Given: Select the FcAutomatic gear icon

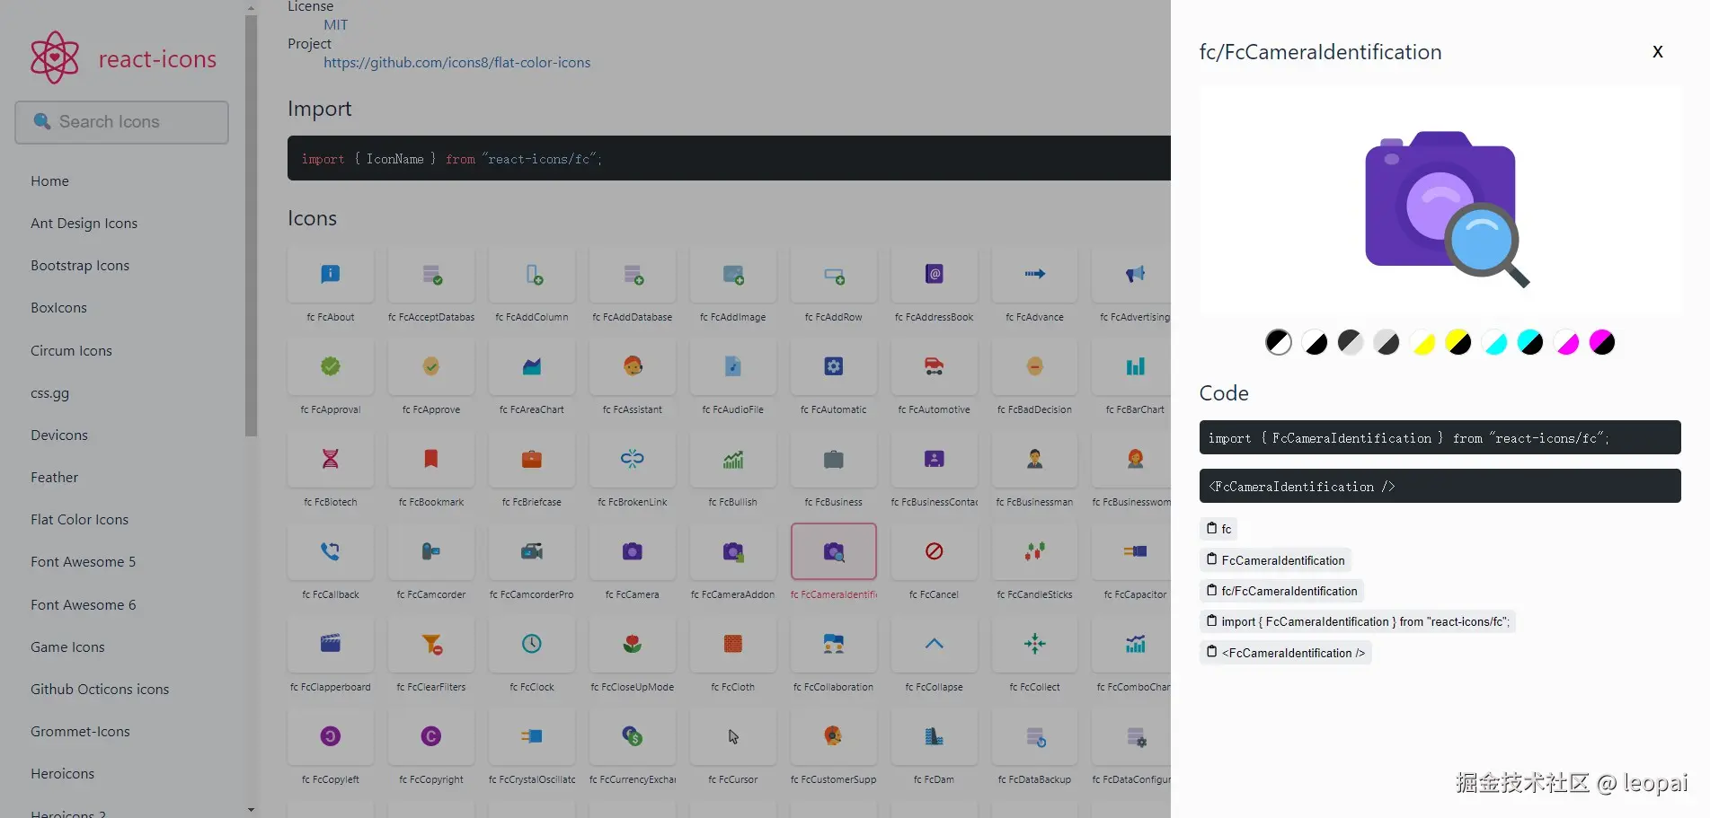Looking at the screenshot, I should coord(834,367).
